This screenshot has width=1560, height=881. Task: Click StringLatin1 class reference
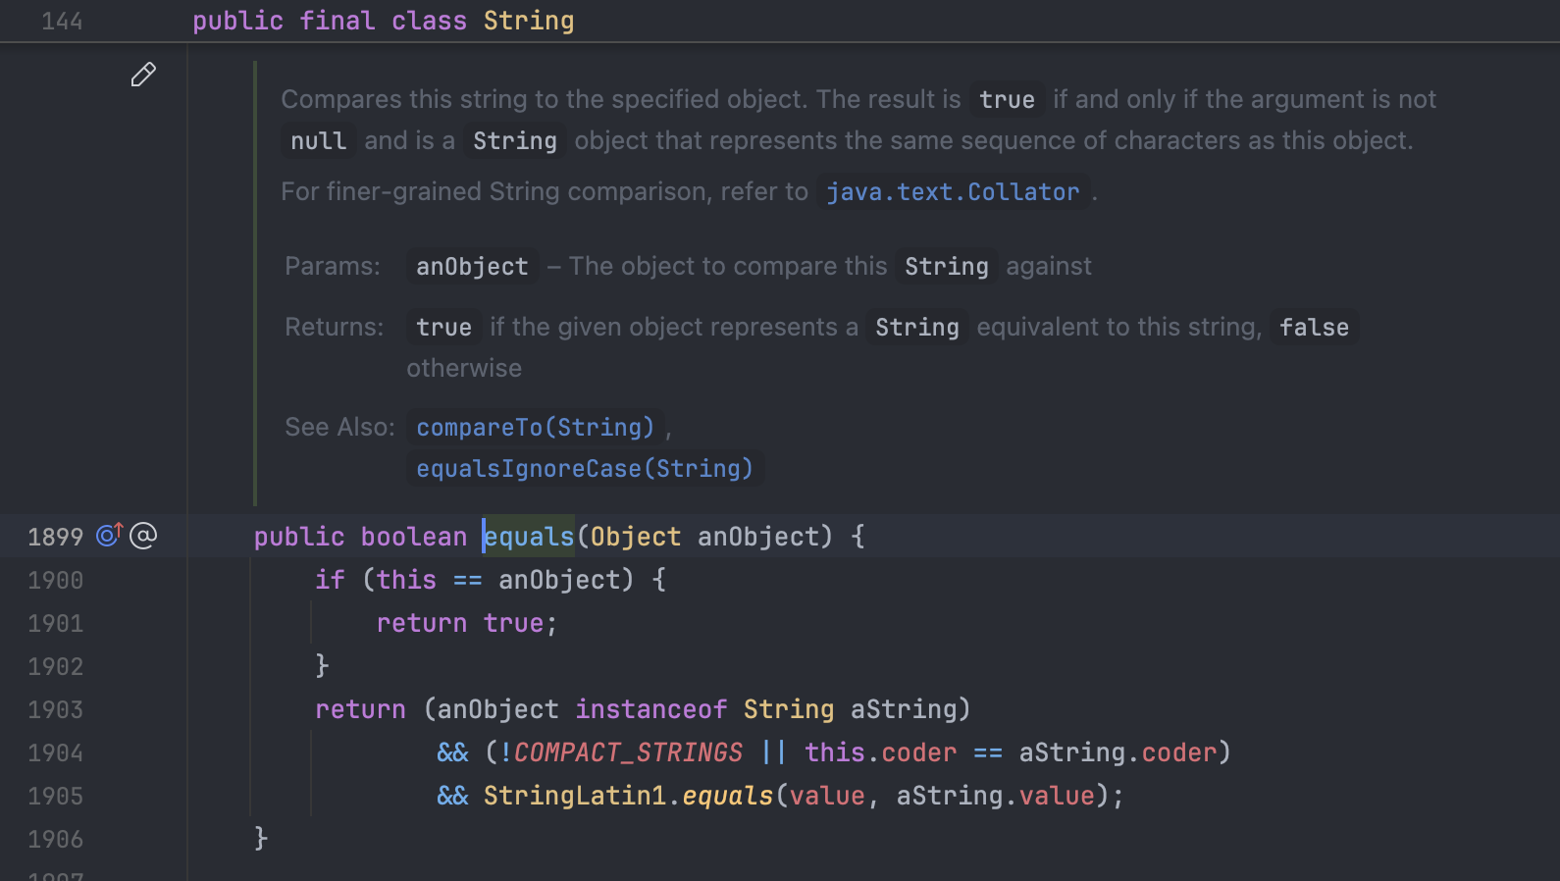(575, 796)
